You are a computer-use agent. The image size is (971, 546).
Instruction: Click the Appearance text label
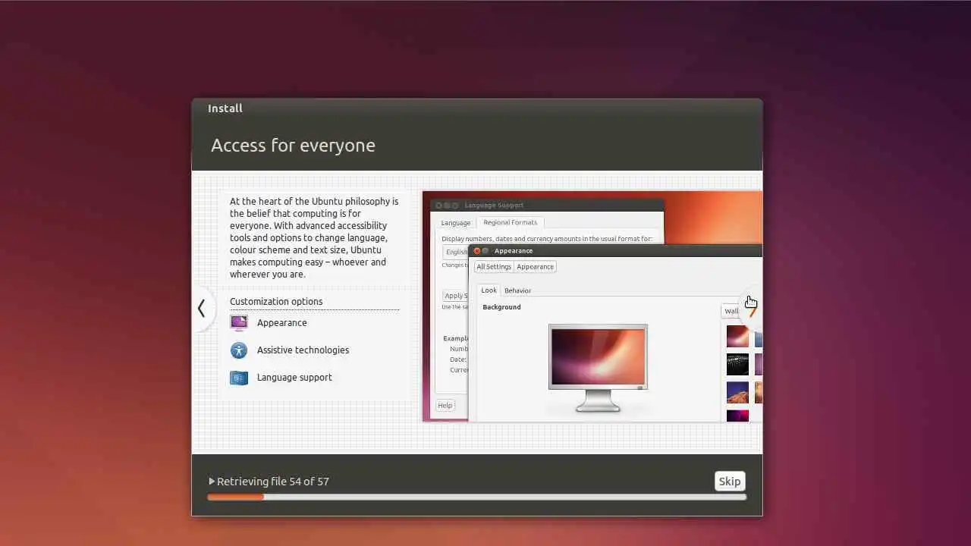(x=282, y=323)
